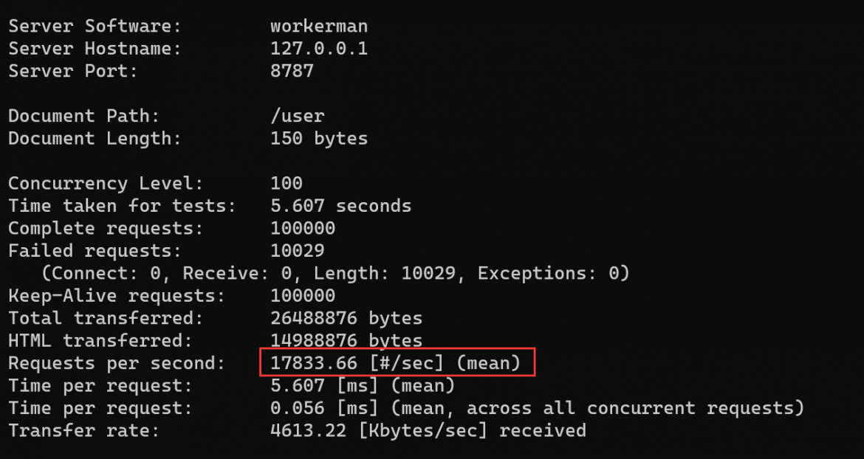Click the Transfer rate label
The height and width of the screenshot is (459, 864).
[x=83, y=430]
